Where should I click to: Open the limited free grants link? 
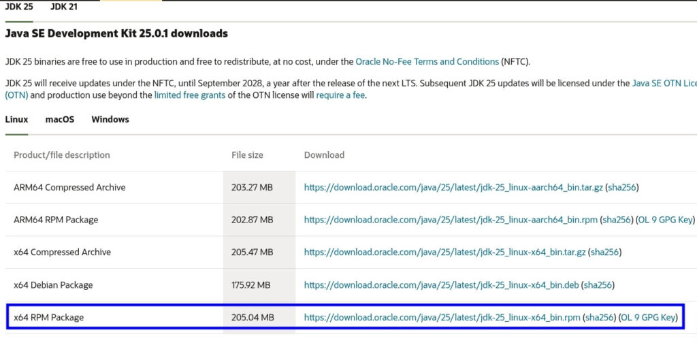(190, 95)
